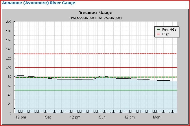
Task: Click the 200 value on the vertical axis
Action: [9, 22]
